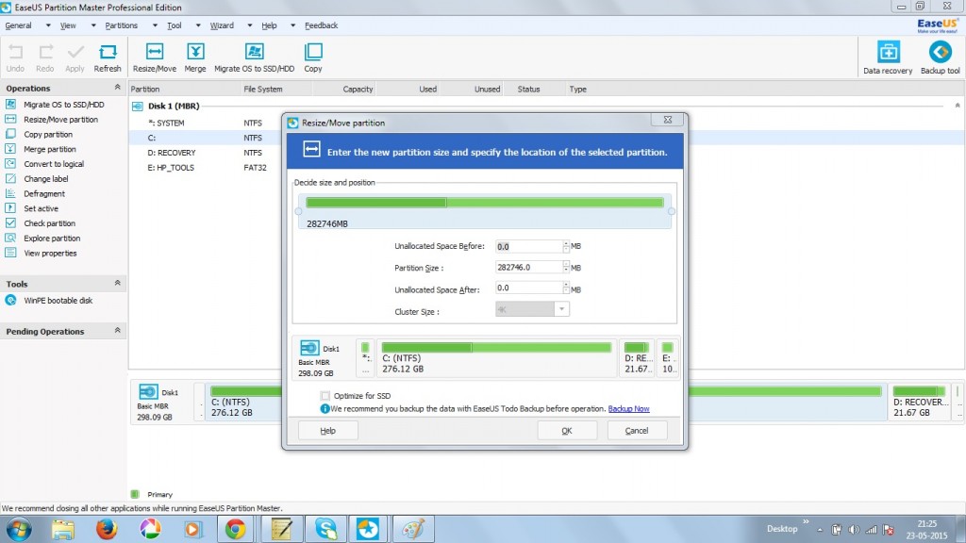Screen dimensions: 966x543
Task: Click the Unallocated Space Before field
Action: (x=529, y=246)
